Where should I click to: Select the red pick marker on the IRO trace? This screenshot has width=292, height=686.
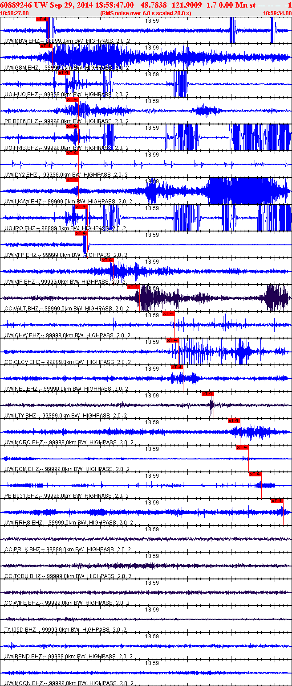[81, 207]
